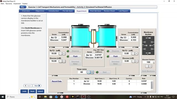The width and height of the screenshot is (177, 99).
Task: Click the membrane holder between beakers
Action: 93,37
